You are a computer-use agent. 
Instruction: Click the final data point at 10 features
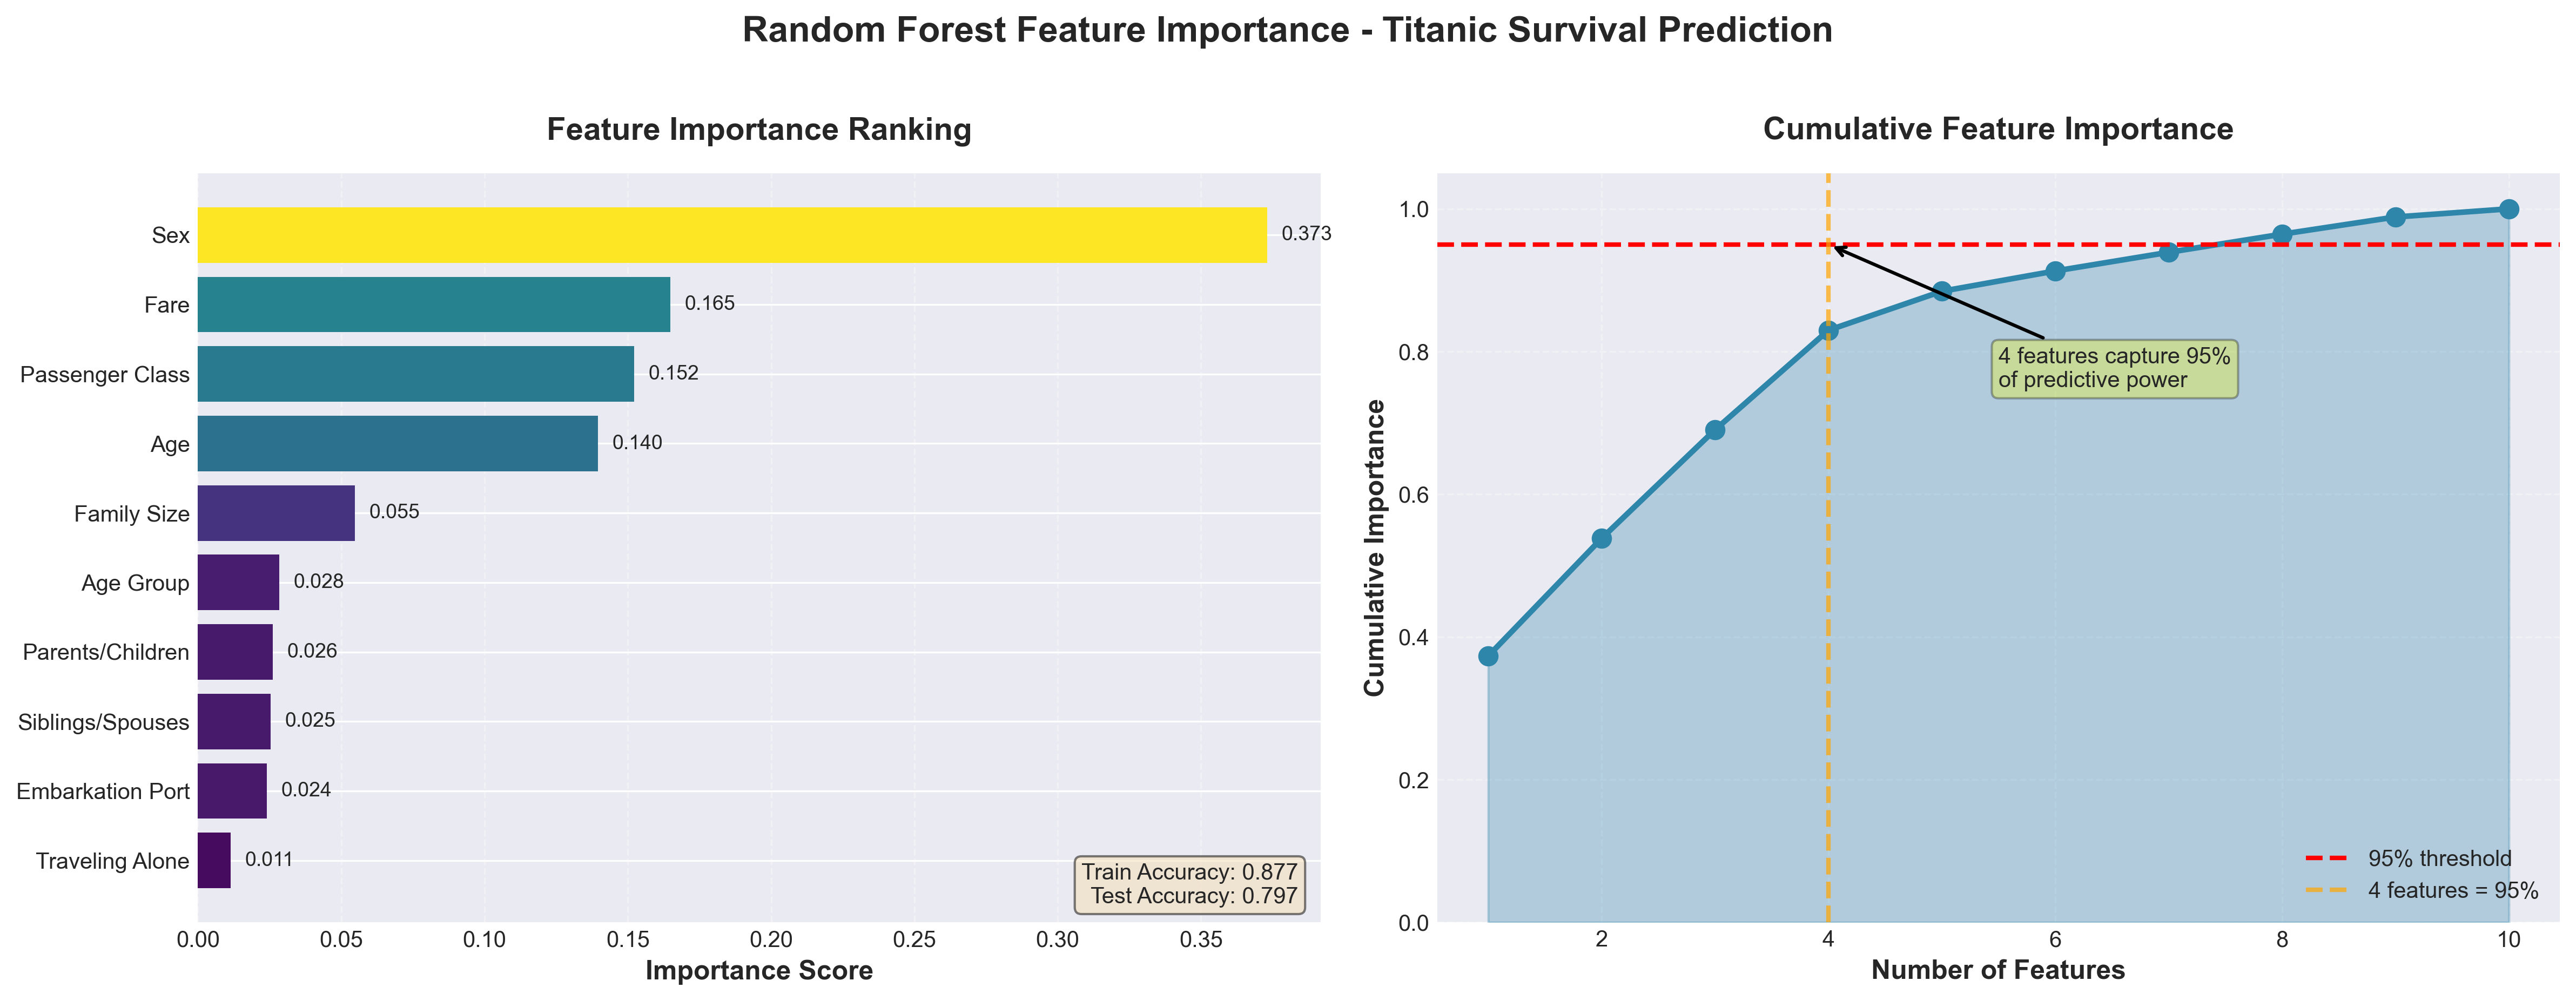(2508, 209)
